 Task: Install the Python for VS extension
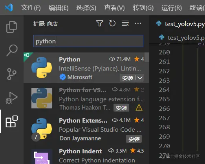[121, 108]
